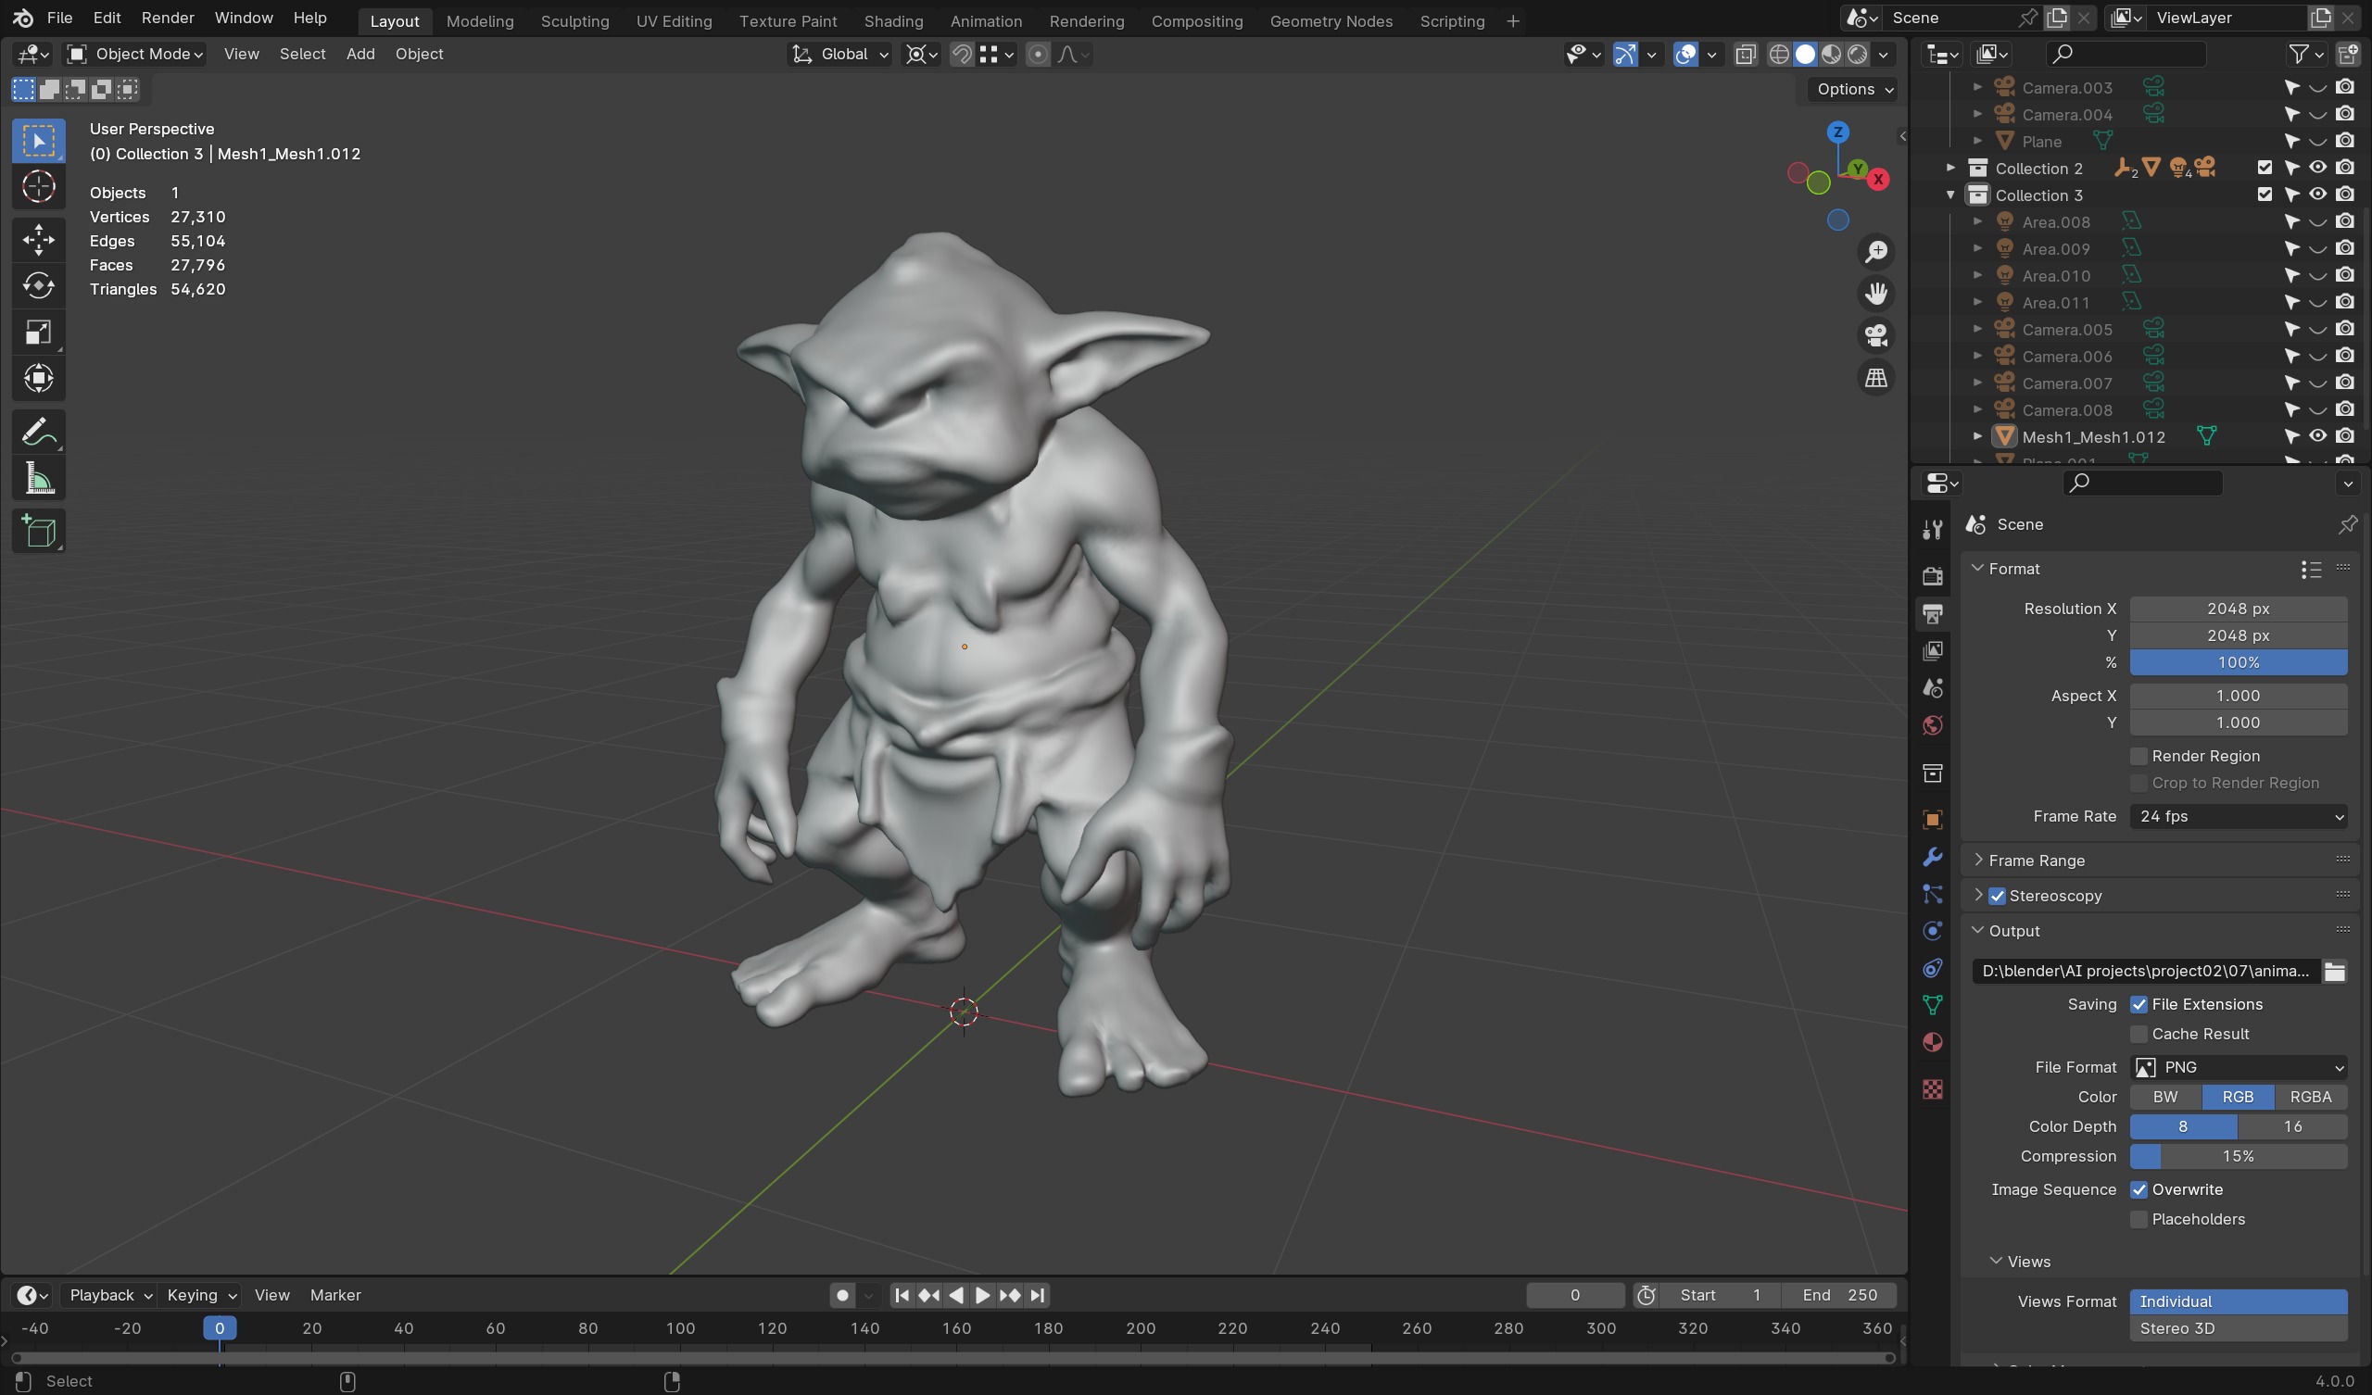The width and height of the screenshot is (2372, 1395).
Task: Enable the Placeholders checkbox
Action: [2139, 1219]
